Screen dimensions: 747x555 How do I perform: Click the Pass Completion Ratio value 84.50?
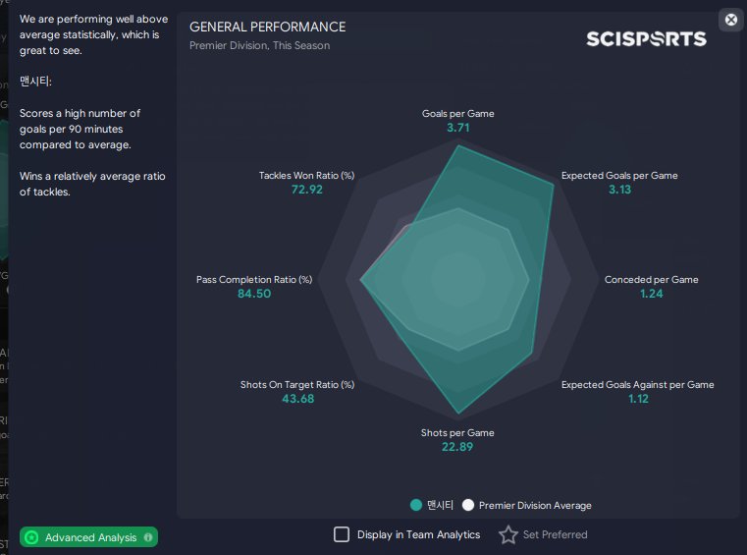point(254,294)
